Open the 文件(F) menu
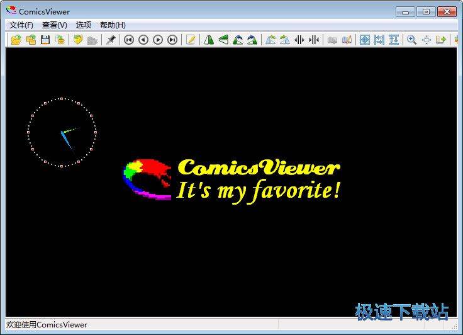 coord(21,25)
